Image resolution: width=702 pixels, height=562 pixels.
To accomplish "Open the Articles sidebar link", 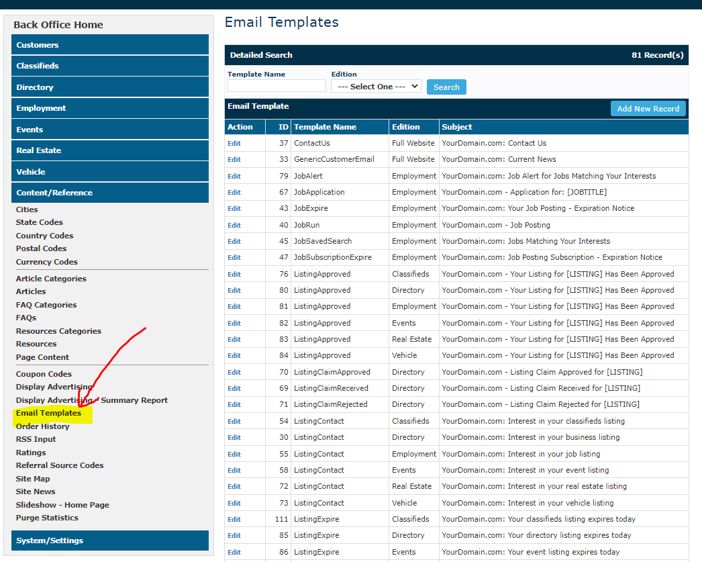I will coord(31,291).
